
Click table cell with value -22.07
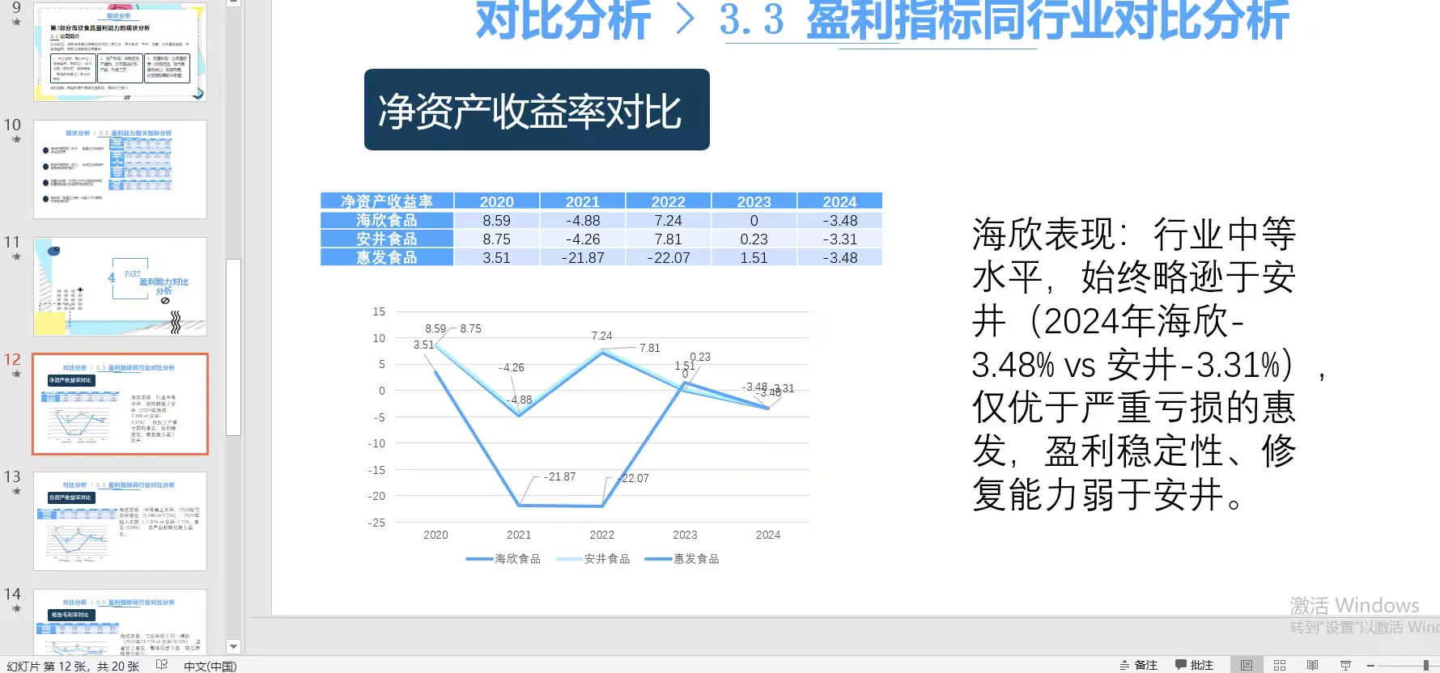point(669,257)
